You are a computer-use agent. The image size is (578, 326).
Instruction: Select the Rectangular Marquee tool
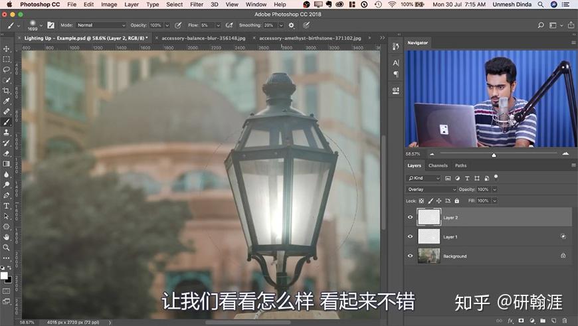click(x=6, y=59)
